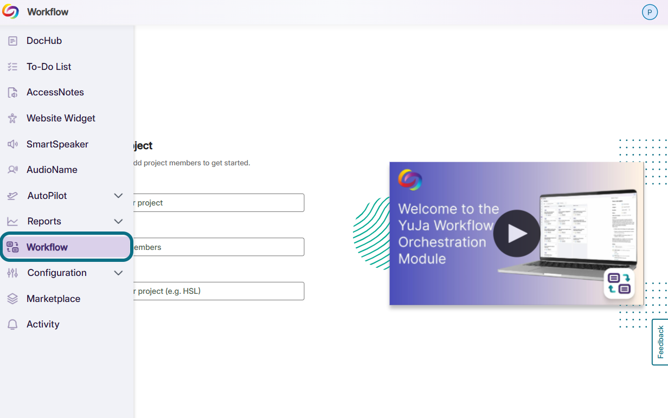Viewport: 668px width, 418px height.
Task: Expand the Reports submenu chevron
Action: pos(118,221)
